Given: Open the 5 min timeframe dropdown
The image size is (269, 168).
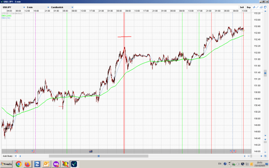Looking at the screenshot, I should point(38,7).
